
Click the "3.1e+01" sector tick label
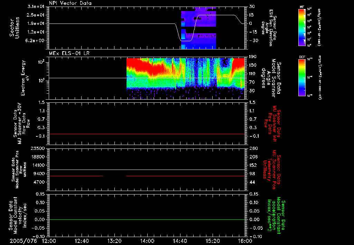(36, 6)
